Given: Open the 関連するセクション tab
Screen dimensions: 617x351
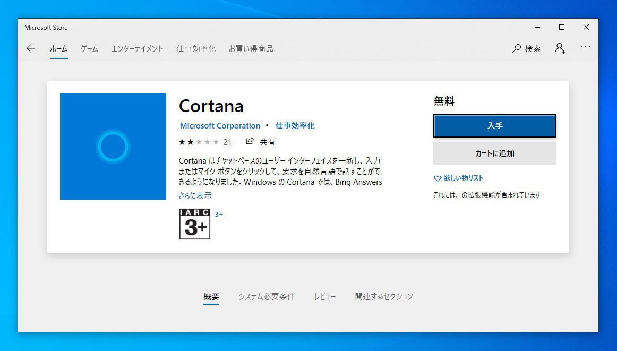Looking at the screenshot, I should click(x=384, y=297).
